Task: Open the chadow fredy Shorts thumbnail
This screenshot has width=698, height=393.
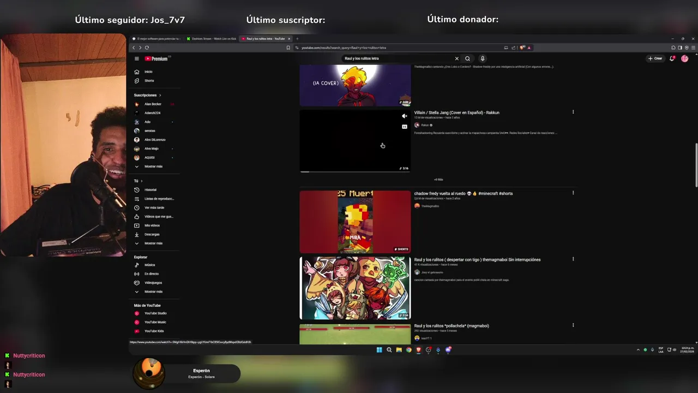Action: (x=355, y=222)
